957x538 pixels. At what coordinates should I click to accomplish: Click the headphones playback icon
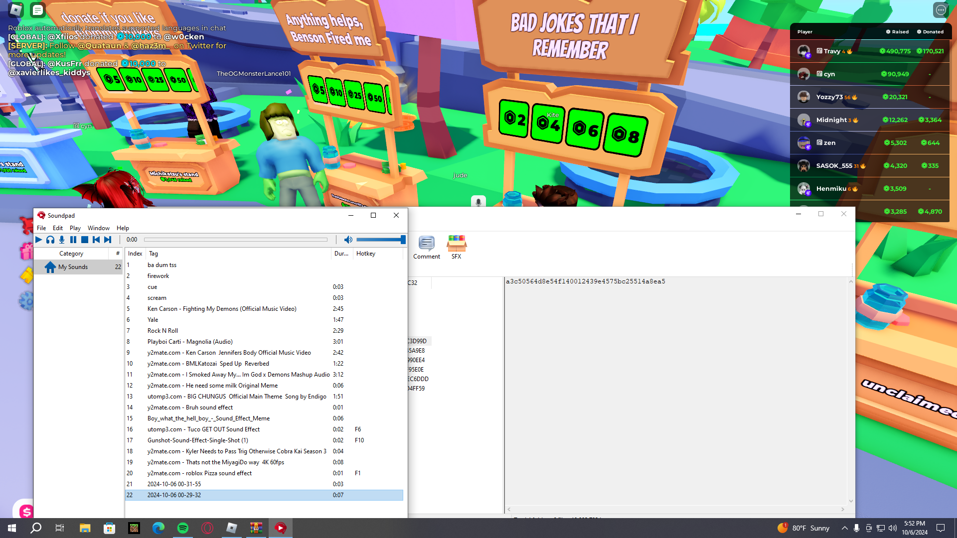[50, 240]
